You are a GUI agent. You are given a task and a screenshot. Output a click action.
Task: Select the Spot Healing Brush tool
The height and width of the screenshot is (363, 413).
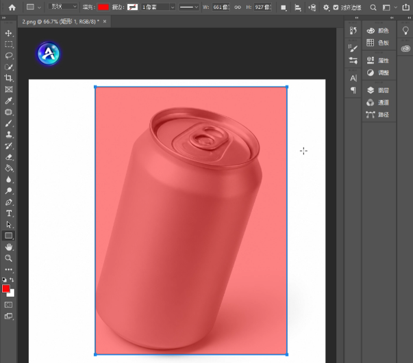coord(8,112)
